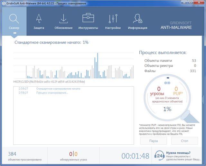Viewport: 206px width, 166px height.
Task: Switch to the Защита tab label
Action: (x=39, y=28)
